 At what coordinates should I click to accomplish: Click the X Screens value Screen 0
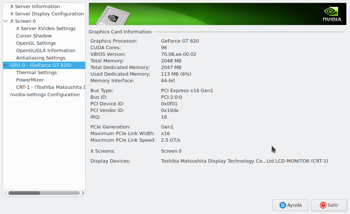coord(171,151)
